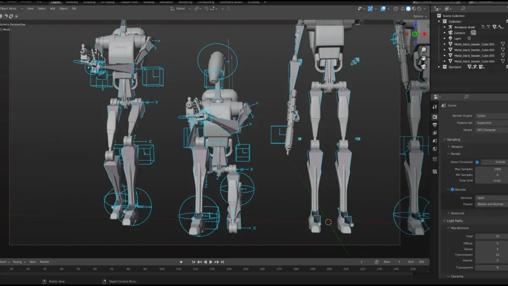Open the Output properties tab icon
508x286 pixels.
point(435,125)
